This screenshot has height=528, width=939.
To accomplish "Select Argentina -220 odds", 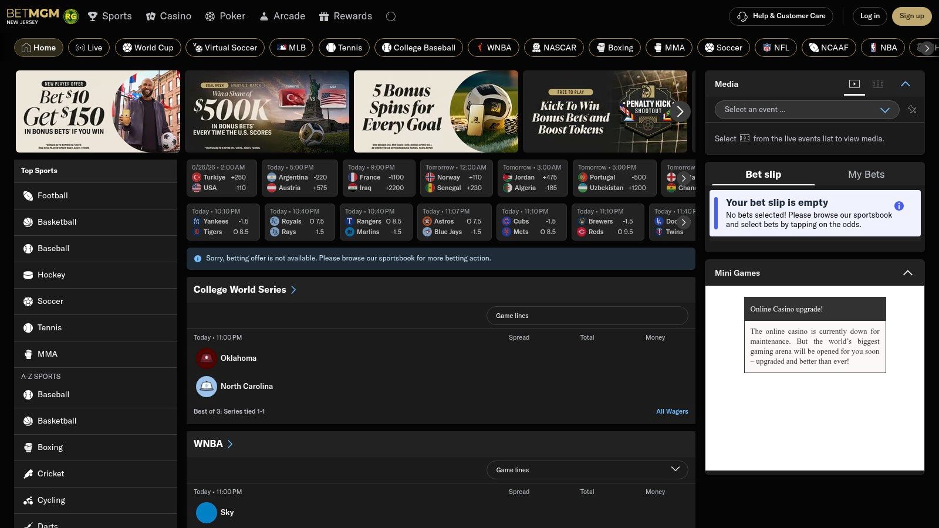I will 320,177.
